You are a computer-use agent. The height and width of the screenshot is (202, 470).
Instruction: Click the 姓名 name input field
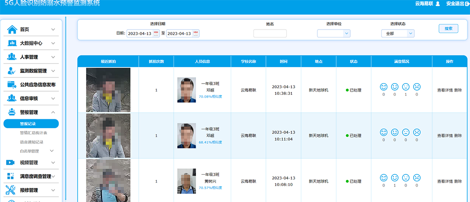[x=270, y=33]
